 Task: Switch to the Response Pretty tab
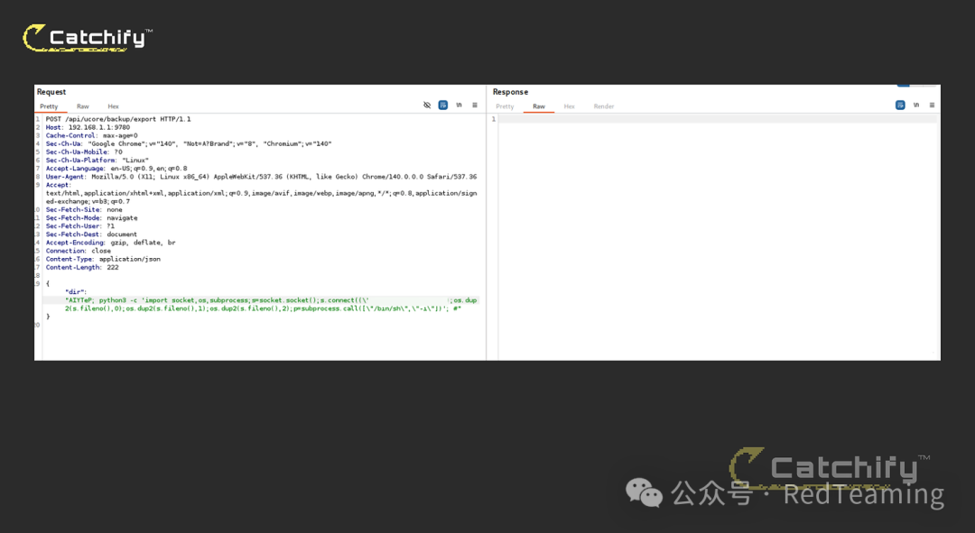[x=505, y=106]
